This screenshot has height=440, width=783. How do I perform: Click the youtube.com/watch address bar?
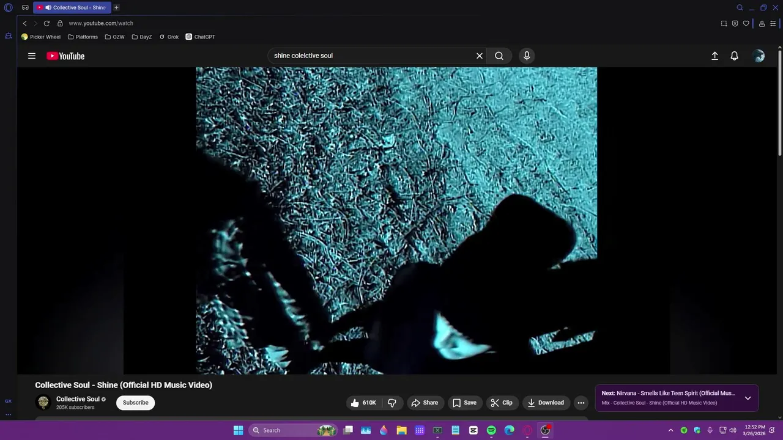click(101, 23)
